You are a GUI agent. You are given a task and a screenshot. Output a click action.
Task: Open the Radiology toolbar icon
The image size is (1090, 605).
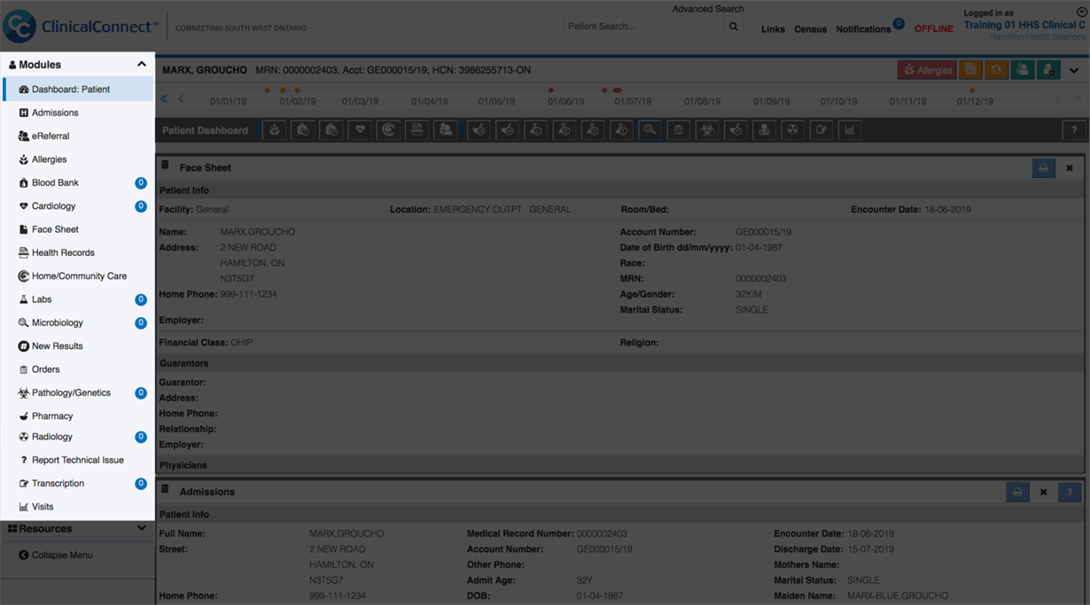tap(792, 130)
